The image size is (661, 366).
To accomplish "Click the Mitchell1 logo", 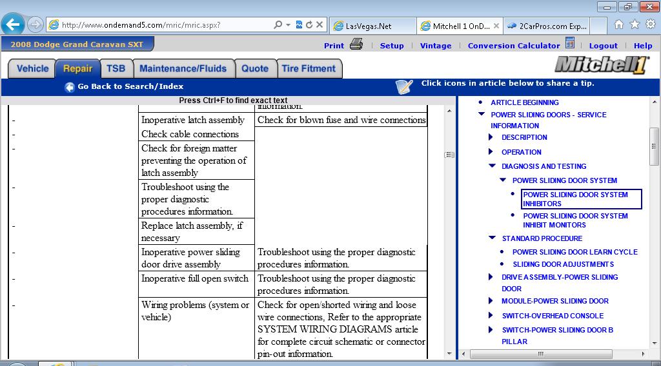I will click(x=602, y=65).
